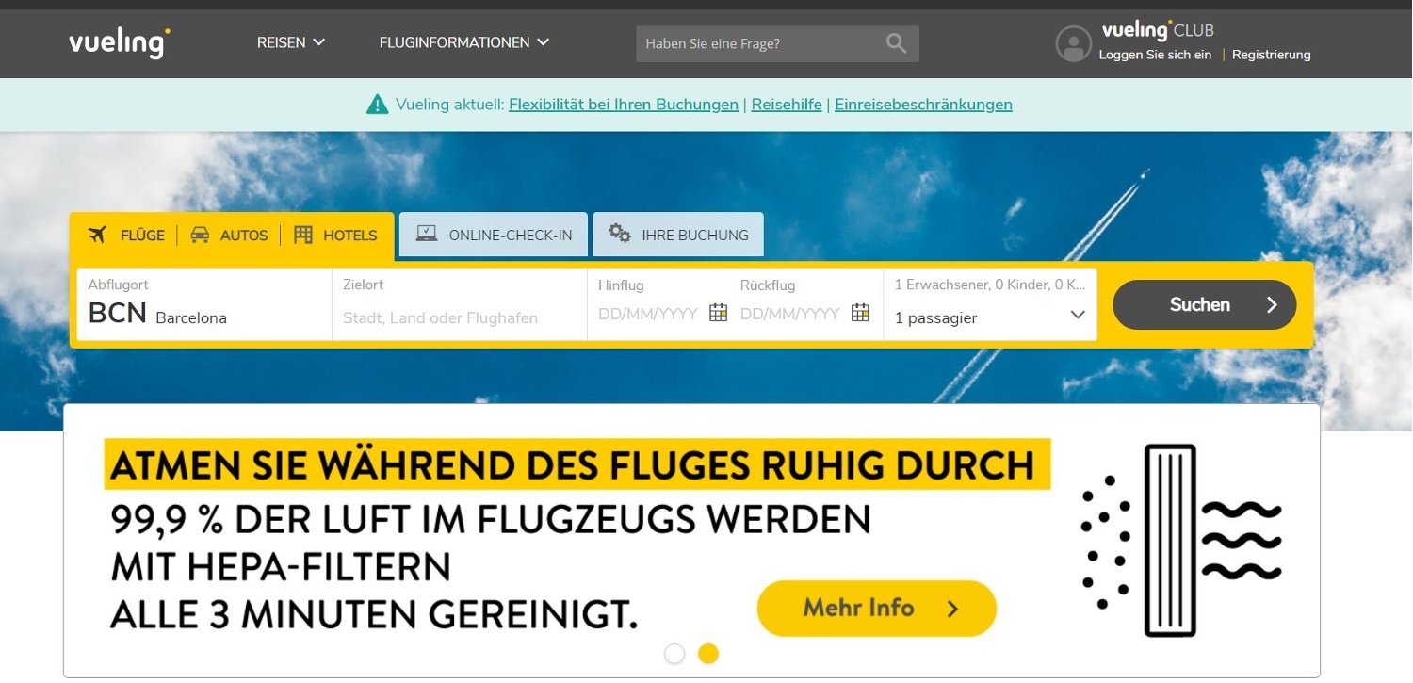Open the Einreisebeschränkungen link

pos(923,105)
